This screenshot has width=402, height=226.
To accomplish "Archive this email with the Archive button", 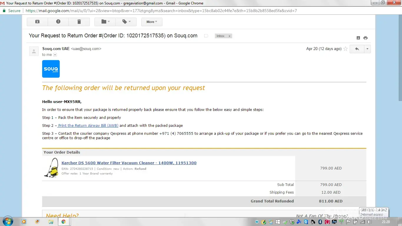I will click(37, 22).
